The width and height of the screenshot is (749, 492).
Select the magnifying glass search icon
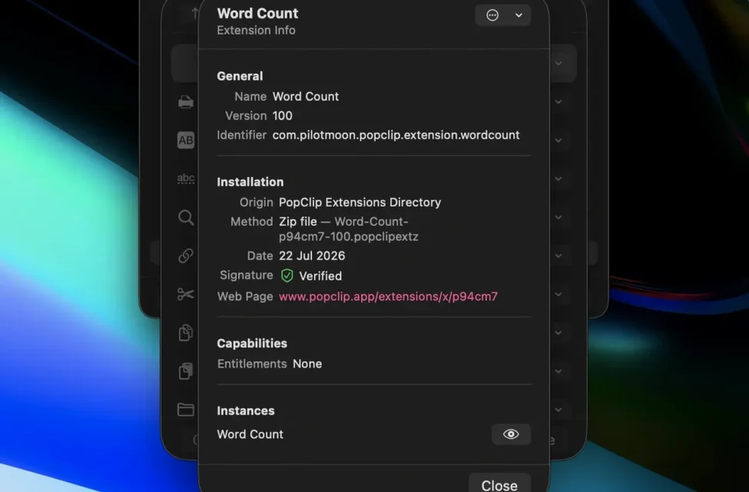pyautogui.click(x=186, y=218)
